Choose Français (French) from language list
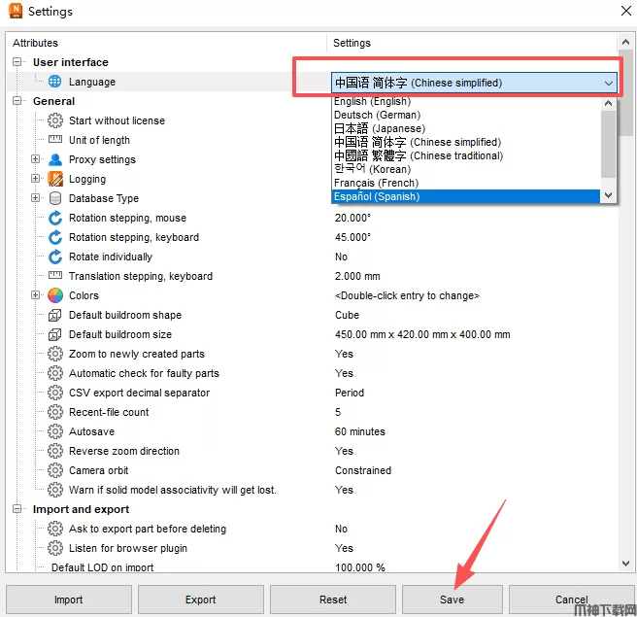Viewport: 637px width, 617px height. pos(465,183)
